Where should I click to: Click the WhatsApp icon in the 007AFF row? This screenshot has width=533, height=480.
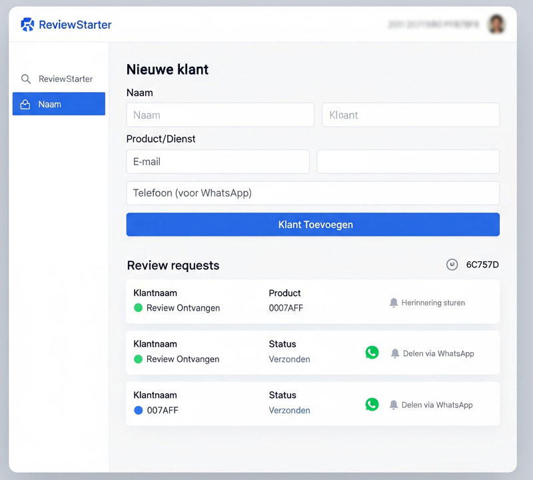point(372,404)
